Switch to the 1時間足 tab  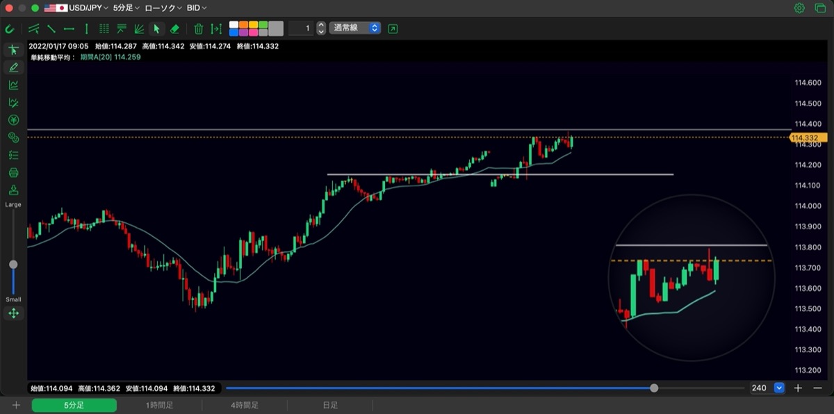[159, 405]
